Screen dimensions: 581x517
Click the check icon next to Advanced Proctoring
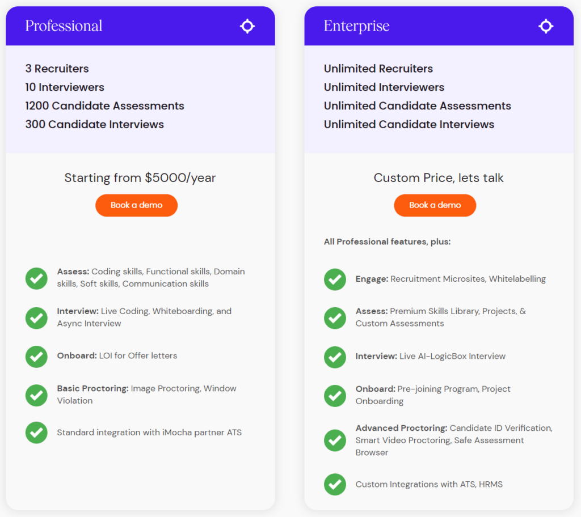[x=335, y=440]
